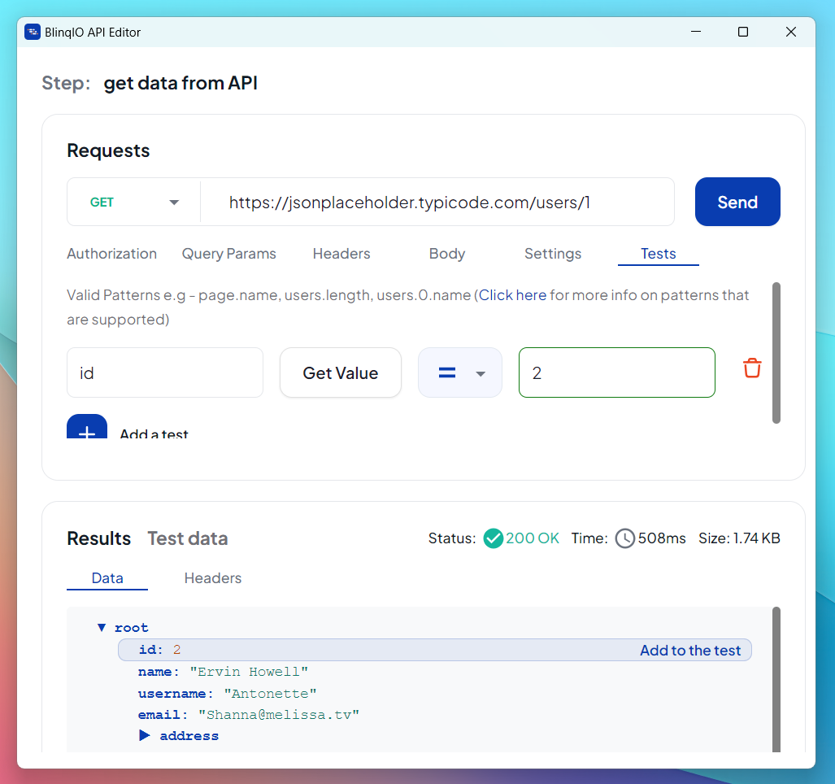
Task: Click the blue plus Add a test icon
Action: pos(87,427)
